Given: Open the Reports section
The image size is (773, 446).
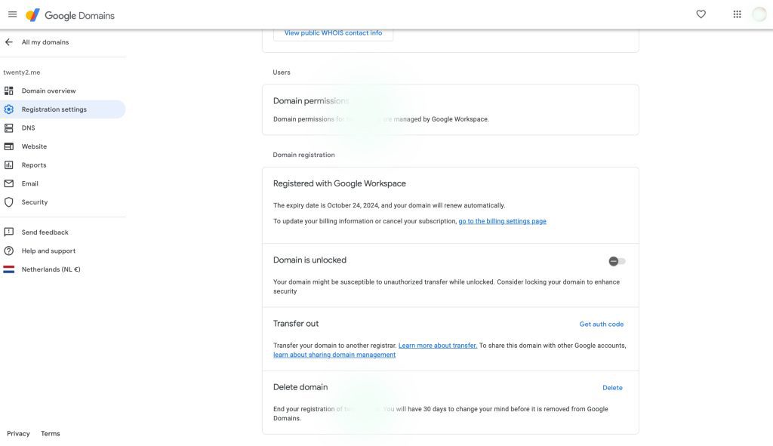Looking at the screenshot, I should [33, 165].
